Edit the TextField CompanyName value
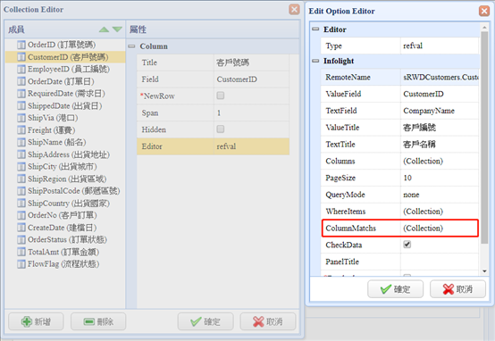The height and width of the screenshot is (341, 495). pyautogui.click(x=440, y=111)
